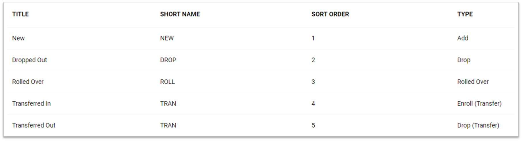Click the Add type cell

pyautogui.click(x=463, y=38)
